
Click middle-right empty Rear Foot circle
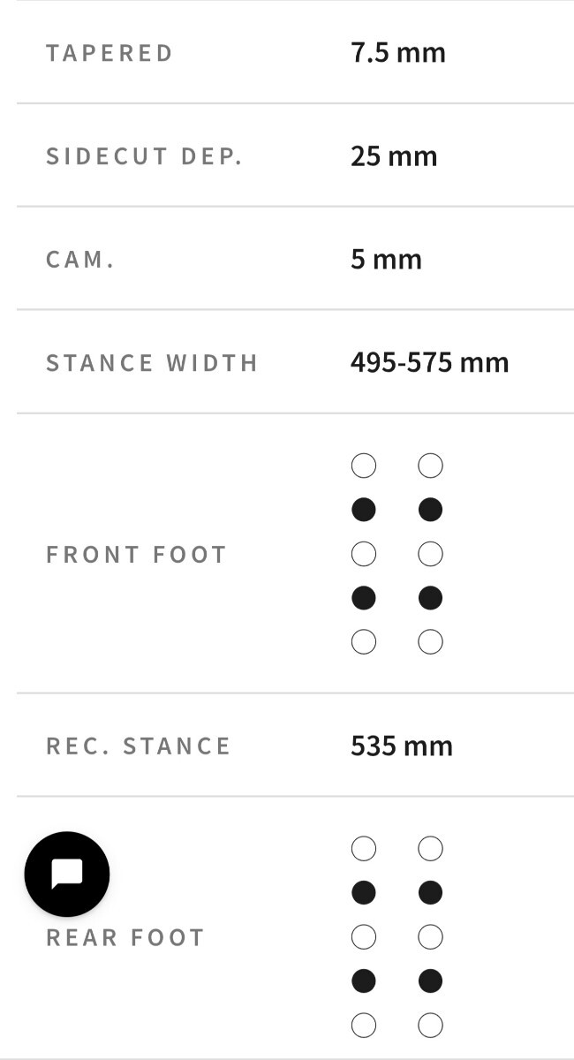click(430, 936)
